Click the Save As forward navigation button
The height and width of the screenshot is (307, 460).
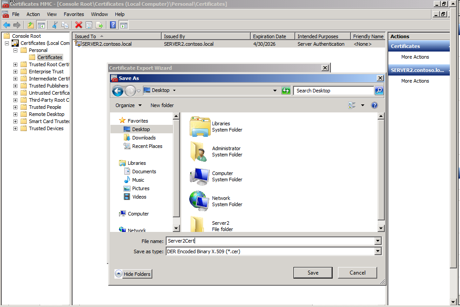coord(130,91)
